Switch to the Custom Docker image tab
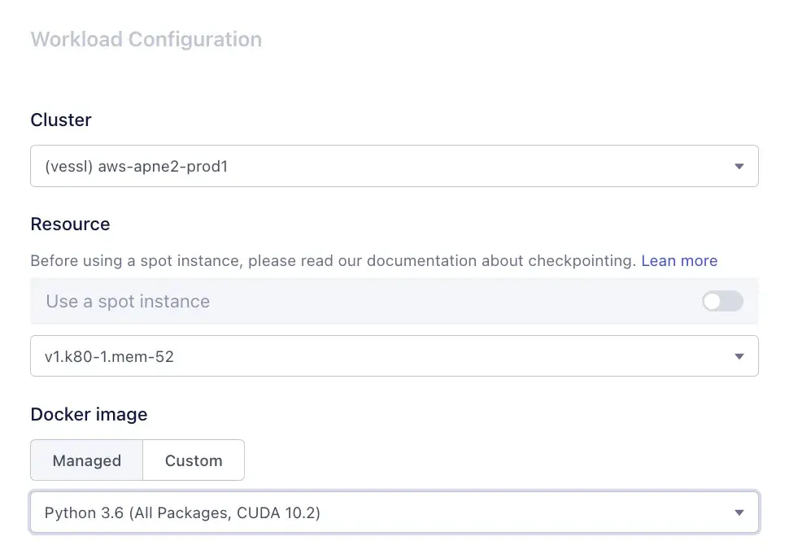 (194, 460)
